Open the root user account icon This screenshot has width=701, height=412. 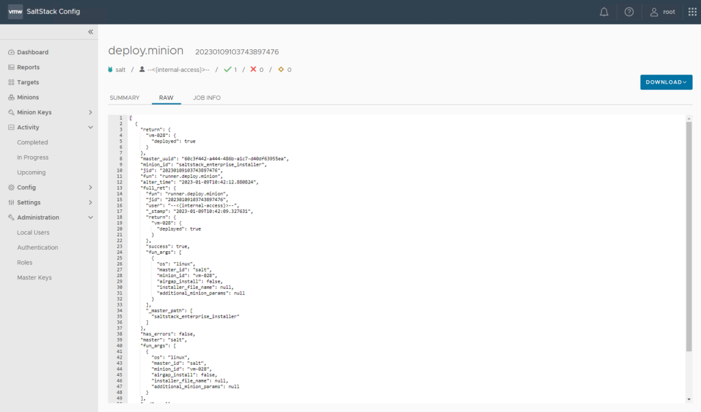click(654, 12)
